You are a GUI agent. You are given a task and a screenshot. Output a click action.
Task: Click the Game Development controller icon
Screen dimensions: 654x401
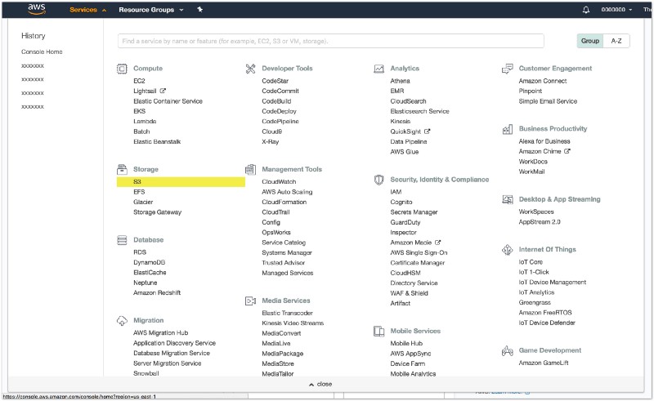tap(507, 351)
